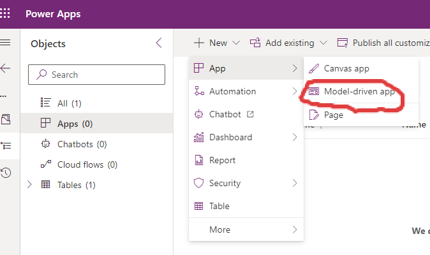This screenshot has width=430, height=255.
Task: Open the history icon in left rail
Action: [5, 172]
